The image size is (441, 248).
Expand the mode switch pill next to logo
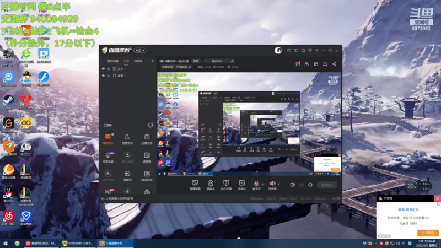tap(140, 51)
